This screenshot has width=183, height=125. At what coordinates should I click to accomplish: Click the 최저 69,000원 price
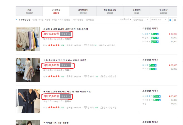pyautogui.click(x=51, y=65)
